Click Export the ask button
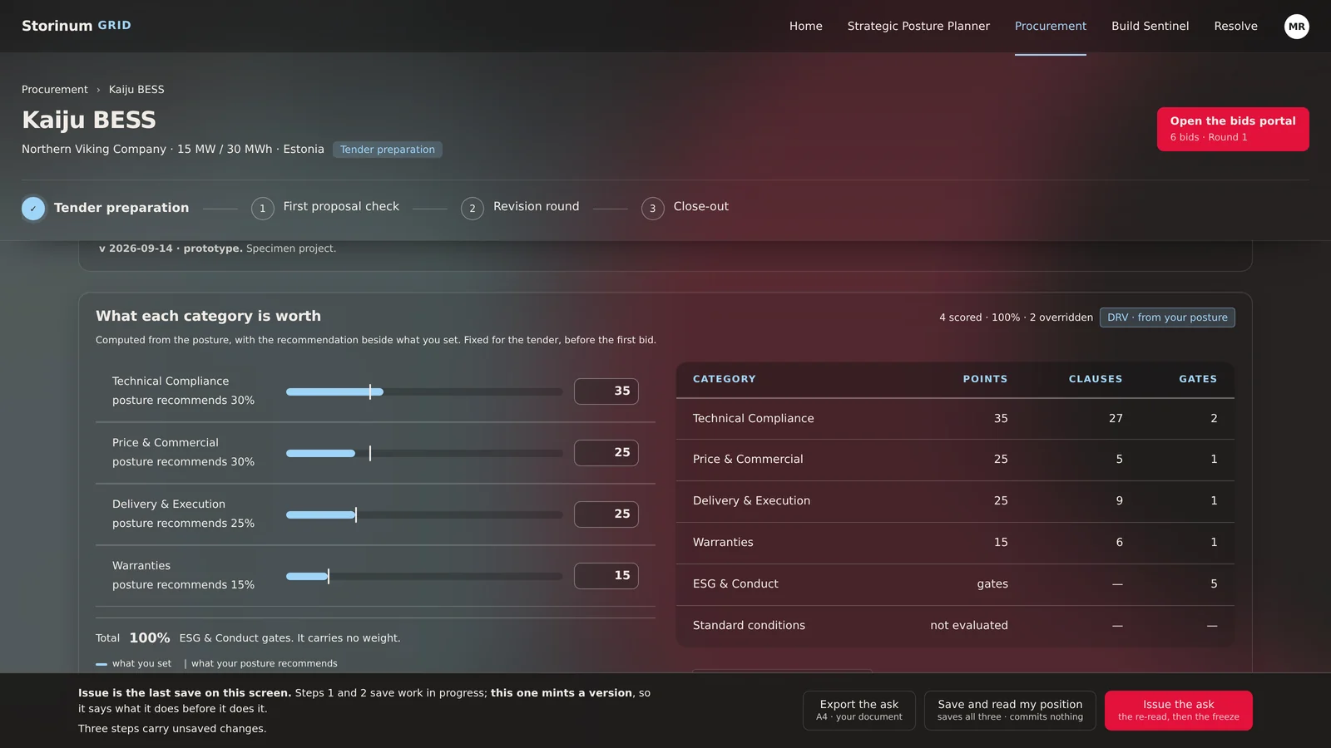 (859, 711)
